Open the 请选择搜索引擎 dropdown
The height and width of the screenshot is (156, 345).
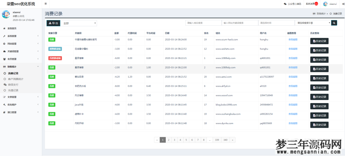click(x=313, y=23)
